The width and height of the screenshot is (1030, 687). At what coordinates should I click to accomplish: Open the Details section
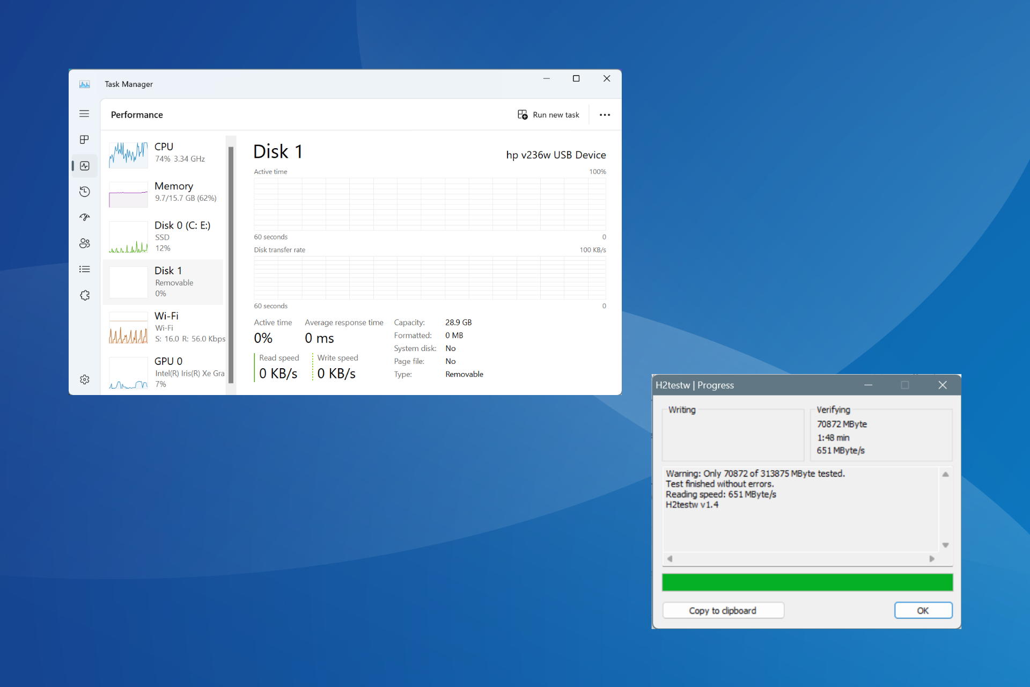(x=84, y=269)
